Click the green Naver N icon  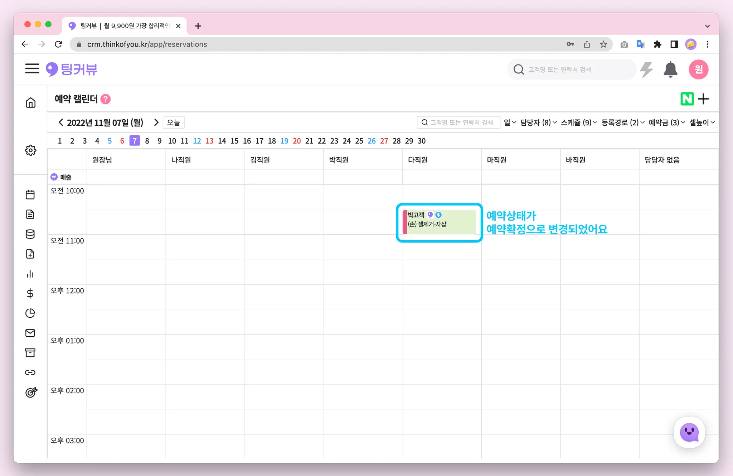(687, 99)
